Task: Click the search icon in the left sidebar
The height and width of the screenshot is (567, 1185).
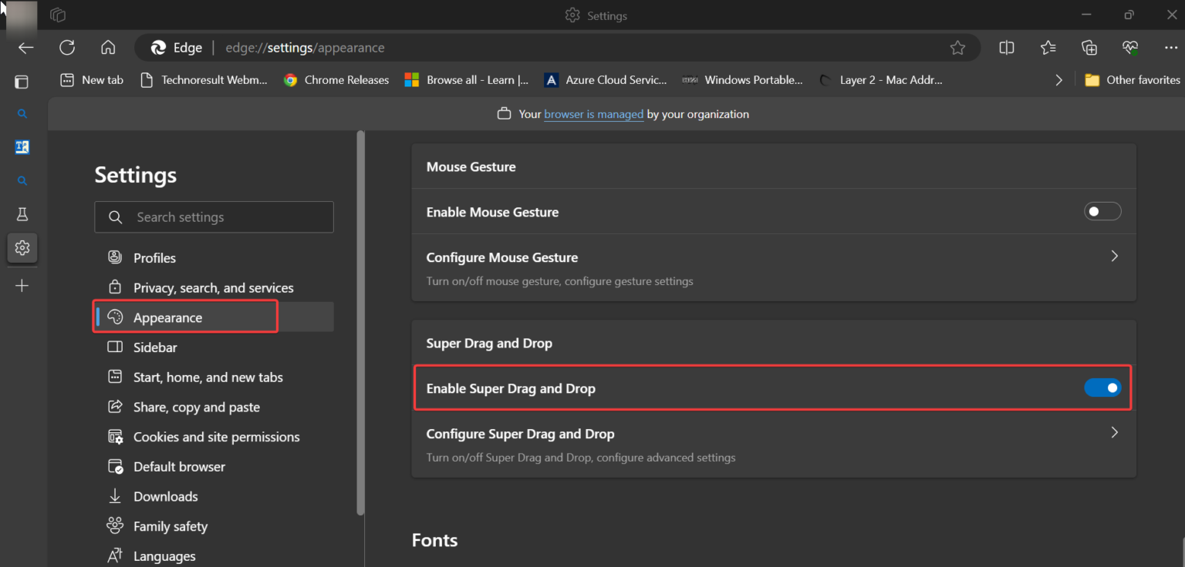Action: click(x=22, y=113)
